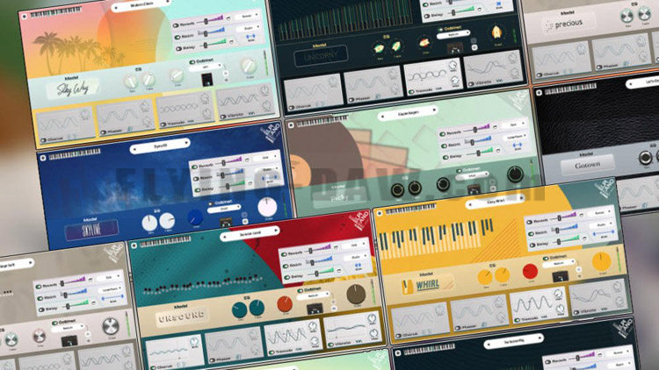Click cabinet amp image in Whirl panel
This screenshot has width=659, height=370.
click(x=560, y=276)
